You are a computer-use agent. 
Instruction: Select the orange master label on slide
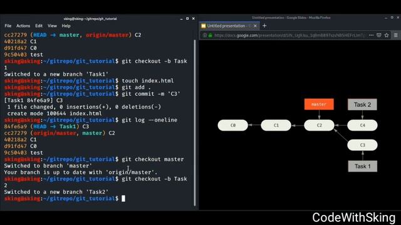pos(319,104)
